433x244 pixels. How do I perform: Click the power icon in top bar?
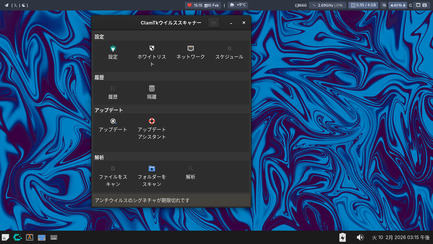(x=411, y=5)
